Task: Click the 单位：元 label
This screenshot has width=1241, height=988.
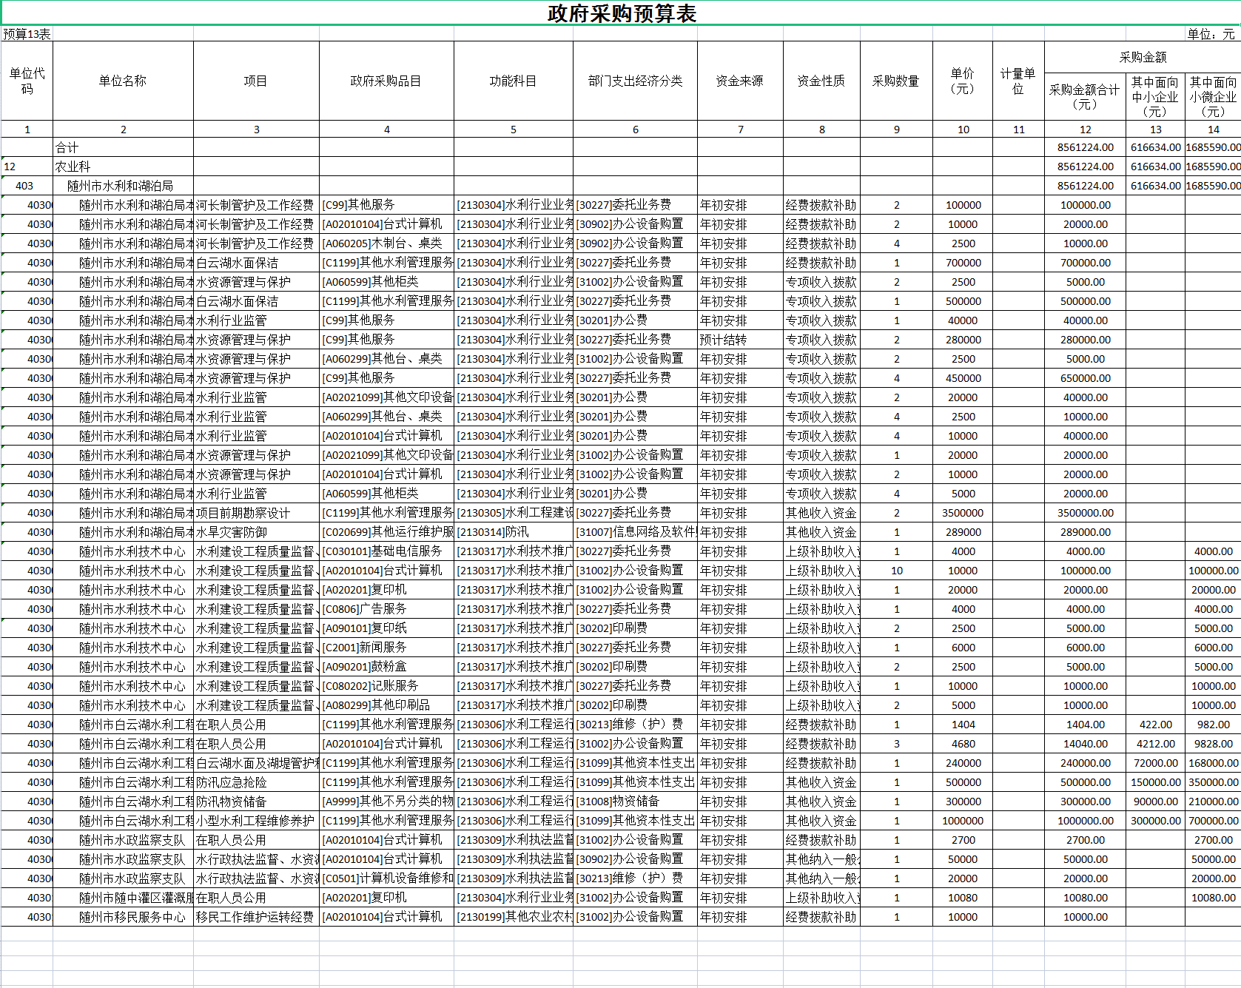Action: pyautogui.click(x=1211, y=34)
